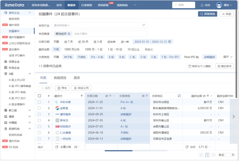
Task: Click sort arrows in 融资金额 column header
Action: [211, 96]
